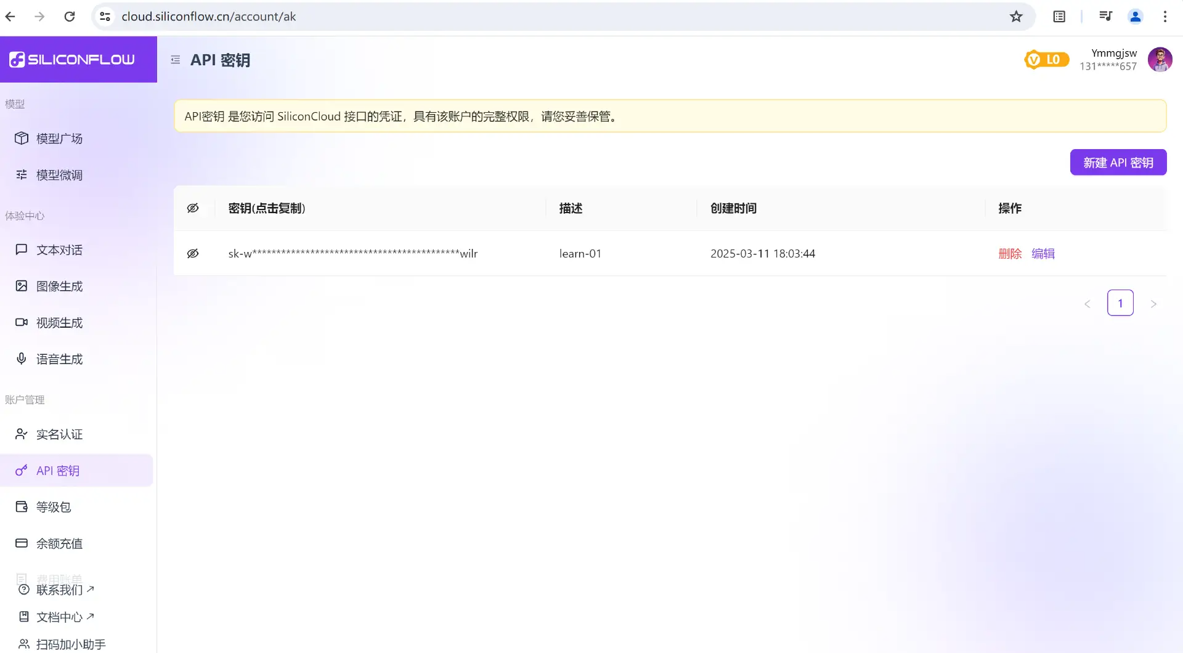1183x653 pixels.
Task: Click the 文本对话 chat bubble icon
Action: [22, 249]
